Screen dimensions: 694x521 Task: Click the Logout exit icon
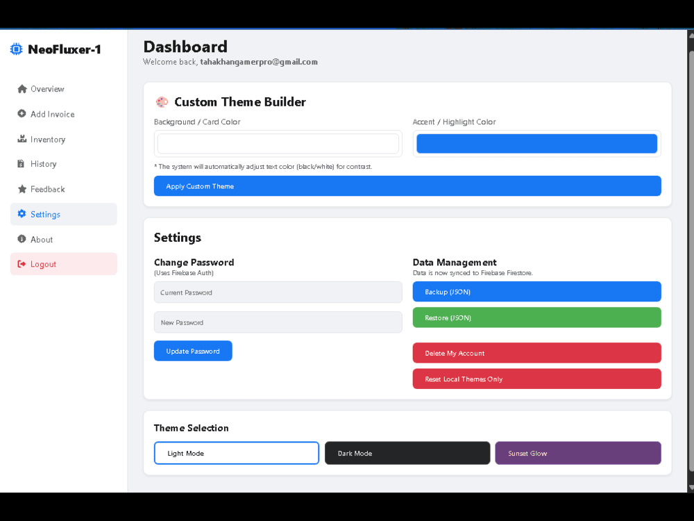(22, 264)
